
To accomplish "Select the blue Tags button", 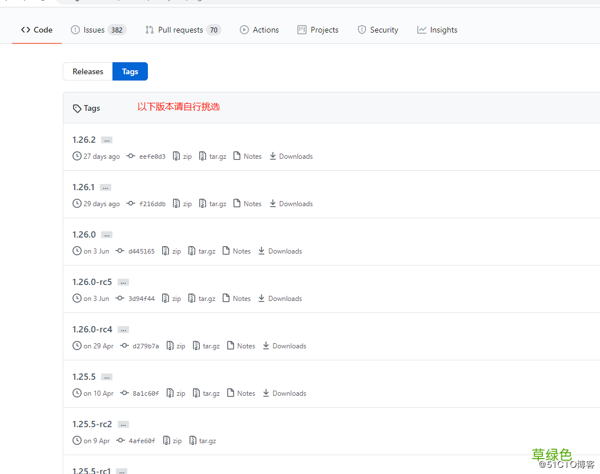I will (x=130, y=71).
